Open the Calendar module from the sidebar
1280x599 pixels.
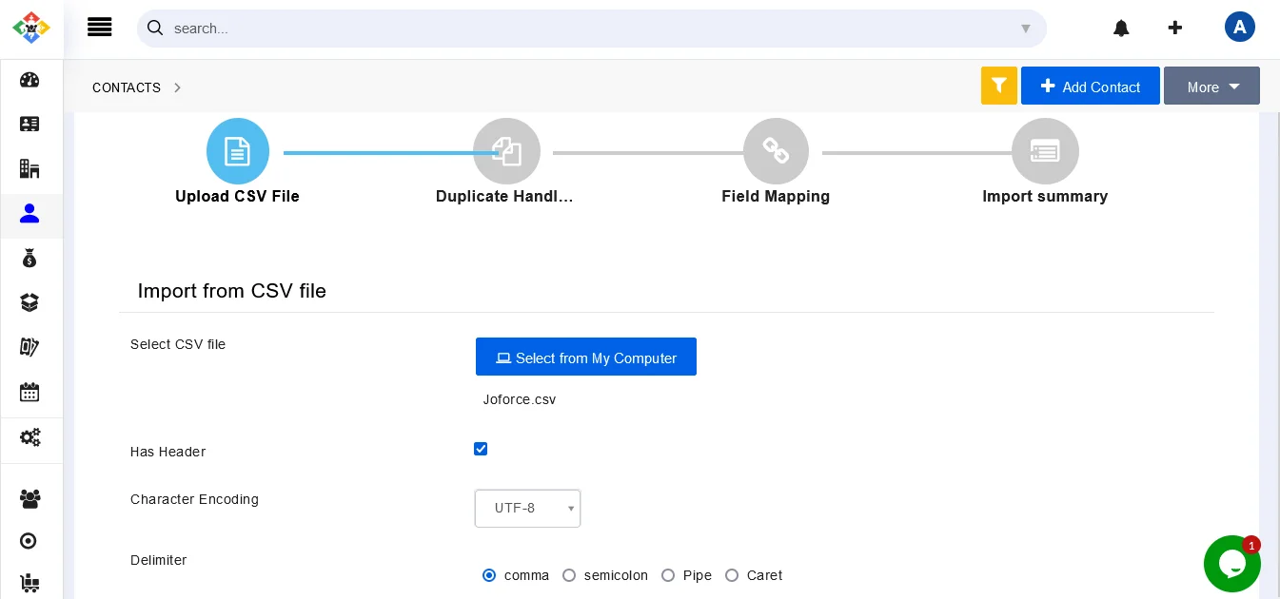(30, 392)
